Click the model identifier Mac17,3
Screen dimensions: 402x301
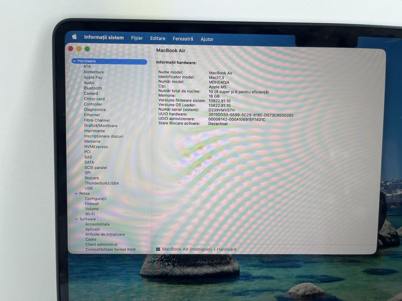coord(216,77)
